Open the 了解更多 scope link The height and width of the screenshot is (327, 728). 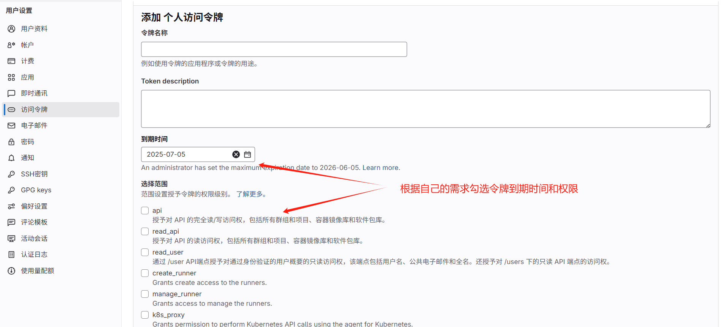[x=249, y=194]
